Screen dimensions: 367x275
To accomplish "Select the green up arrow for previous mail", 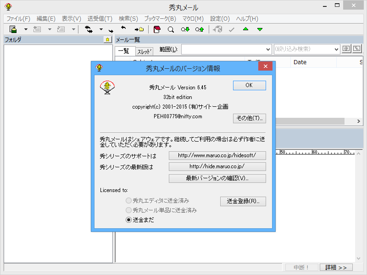I will click(x=245, y=29).
